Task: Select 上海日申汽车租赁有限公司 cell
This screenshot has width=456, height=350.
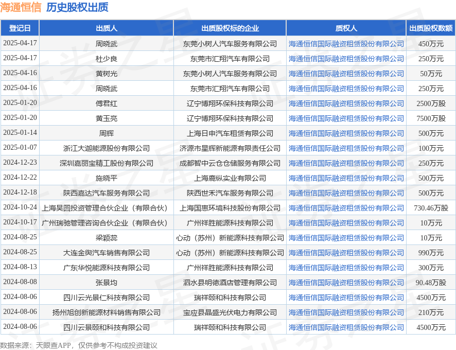Action: [x=230, y=133]
